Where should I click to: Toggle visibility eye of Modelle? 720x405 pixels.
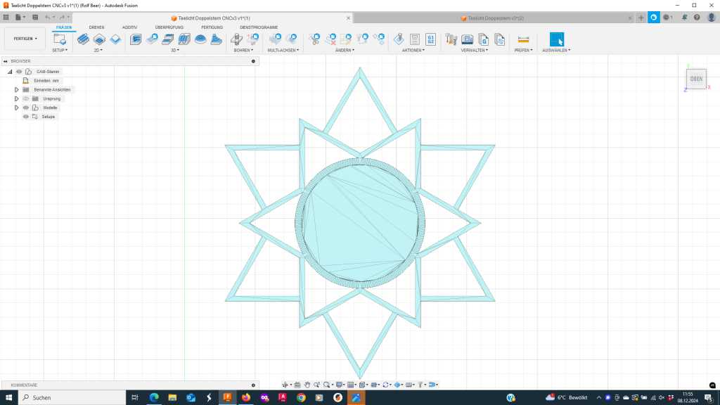click(x=26, y=108)
